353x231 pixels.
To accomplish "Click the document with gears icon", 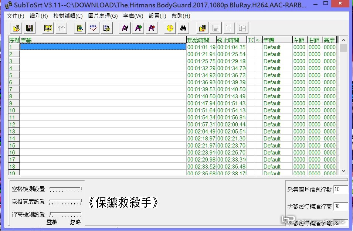I will [x=106, y=28].
